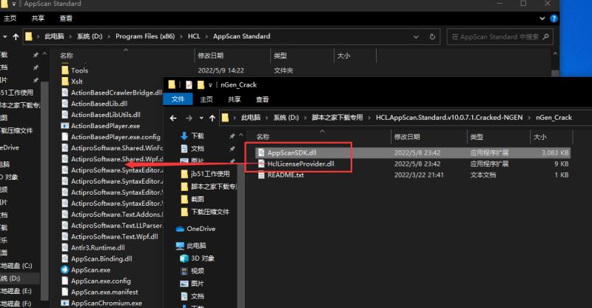Expand path chevron after Program Files (x86)

point(181,37)
